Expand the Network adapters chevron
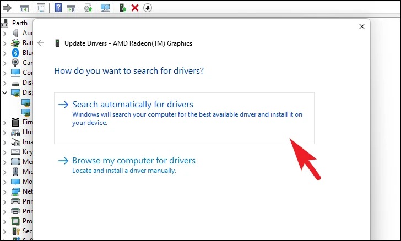Screen dimensions: 401x241 [4, 191]
